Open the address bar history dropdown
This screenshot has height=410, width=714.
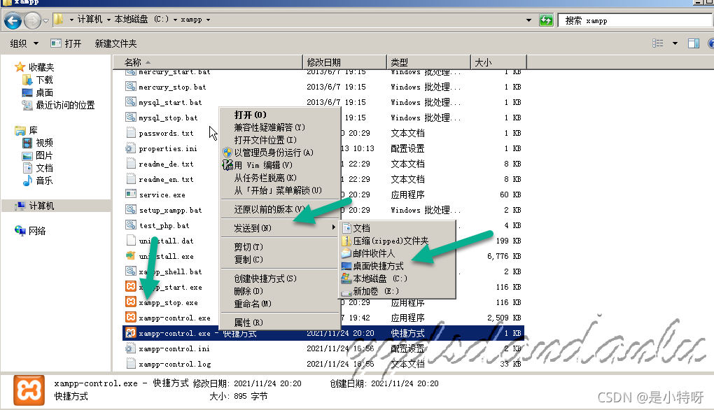528,20
